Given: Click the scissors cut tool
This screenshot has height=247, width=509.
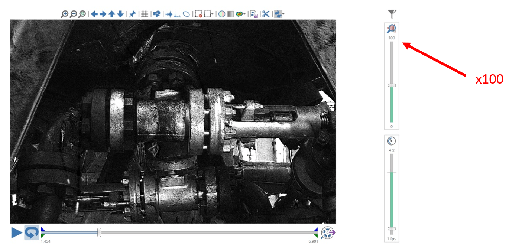Looking at the screenshot, I should click(x=266, y=14).
